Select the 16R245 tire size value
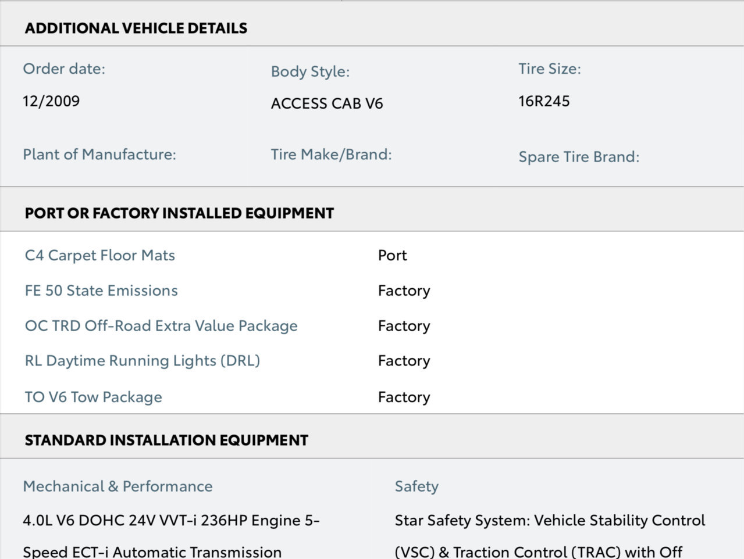 click(544, 101)
